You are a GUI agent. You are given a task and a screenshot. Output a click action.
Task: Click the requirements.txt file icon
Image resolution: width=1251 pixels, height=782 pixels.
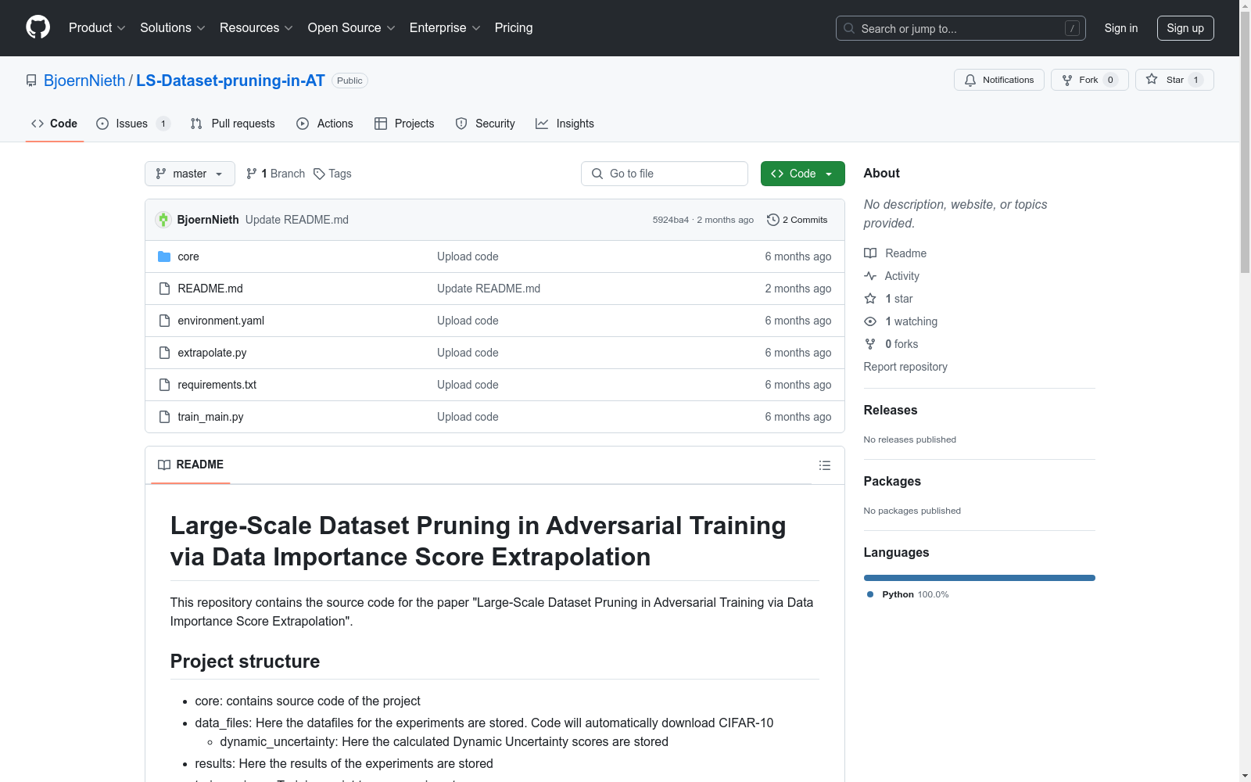(x=164, y=385)
